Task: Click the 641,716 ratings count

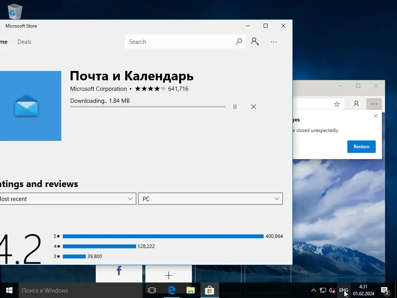Action: [178, 89]
